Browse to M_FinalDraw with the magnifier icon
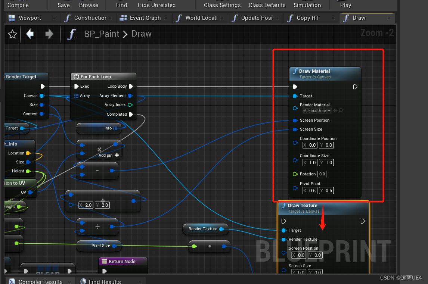This screenshot has height=284, width=428. [340, 110]
